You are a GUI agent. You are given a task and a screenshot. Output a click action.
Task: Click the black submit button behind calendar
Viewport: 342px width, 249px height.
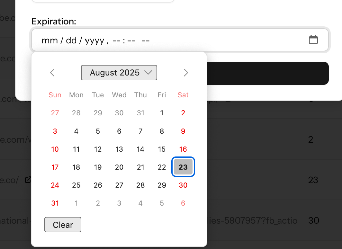pyautogui.click(x=267, y=73)
